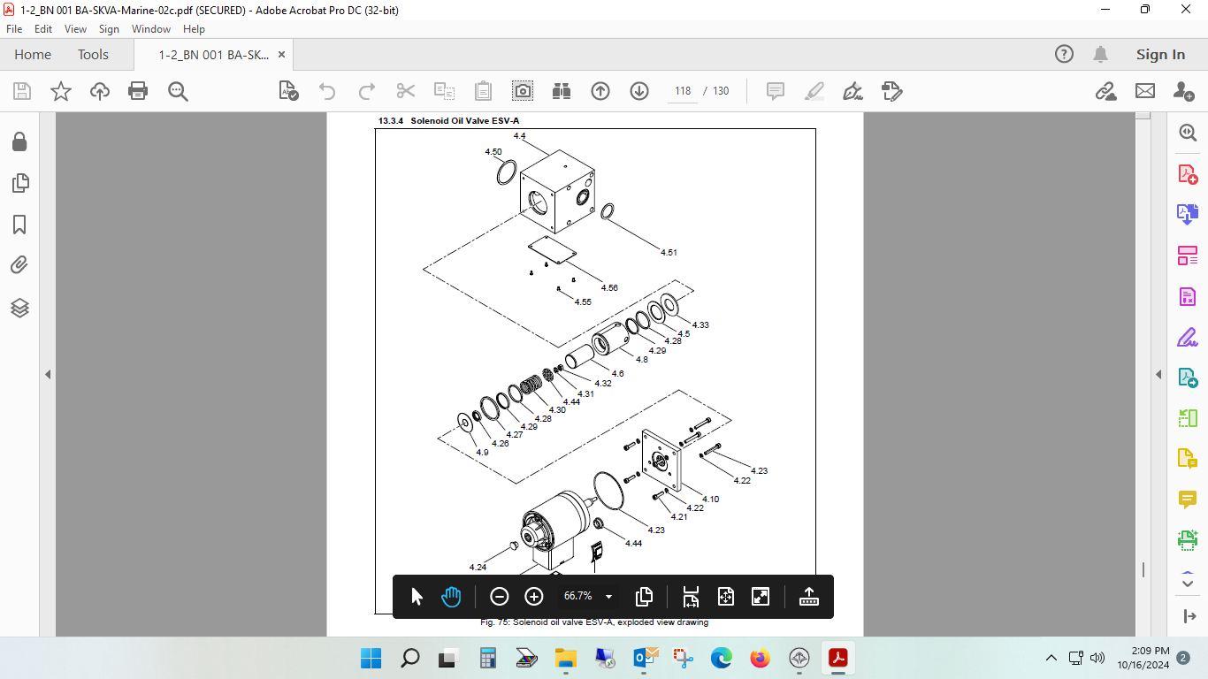Select the Hand pan tool

click(x=452, y=597)
